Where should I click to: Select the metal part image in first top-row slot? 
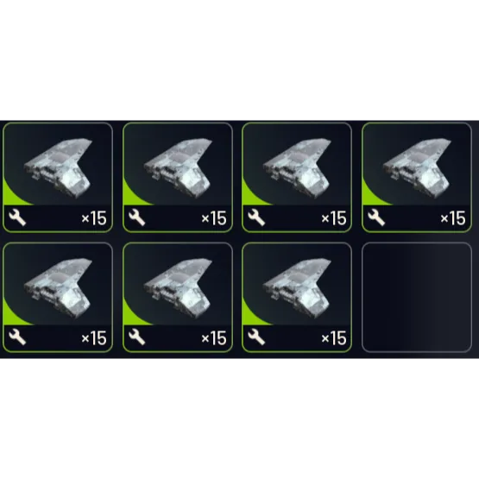(x=58, y=168)
